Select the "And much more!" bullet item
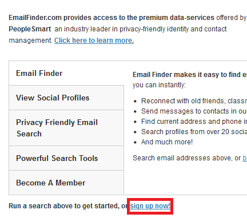 167,142
